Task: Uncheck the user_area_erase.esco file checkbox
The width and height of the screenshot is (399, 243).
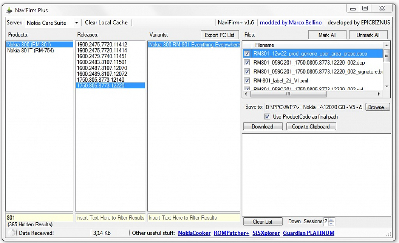Action: [247, 54]
